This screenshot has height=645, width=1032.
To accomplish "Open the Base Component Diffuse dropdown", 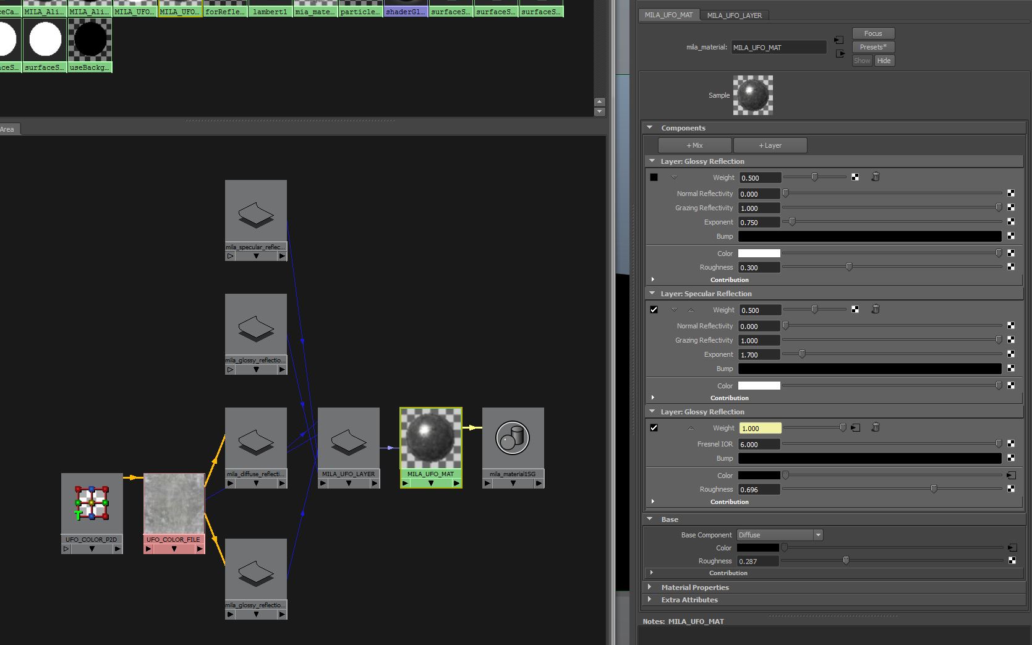I will tap(780, 535).
